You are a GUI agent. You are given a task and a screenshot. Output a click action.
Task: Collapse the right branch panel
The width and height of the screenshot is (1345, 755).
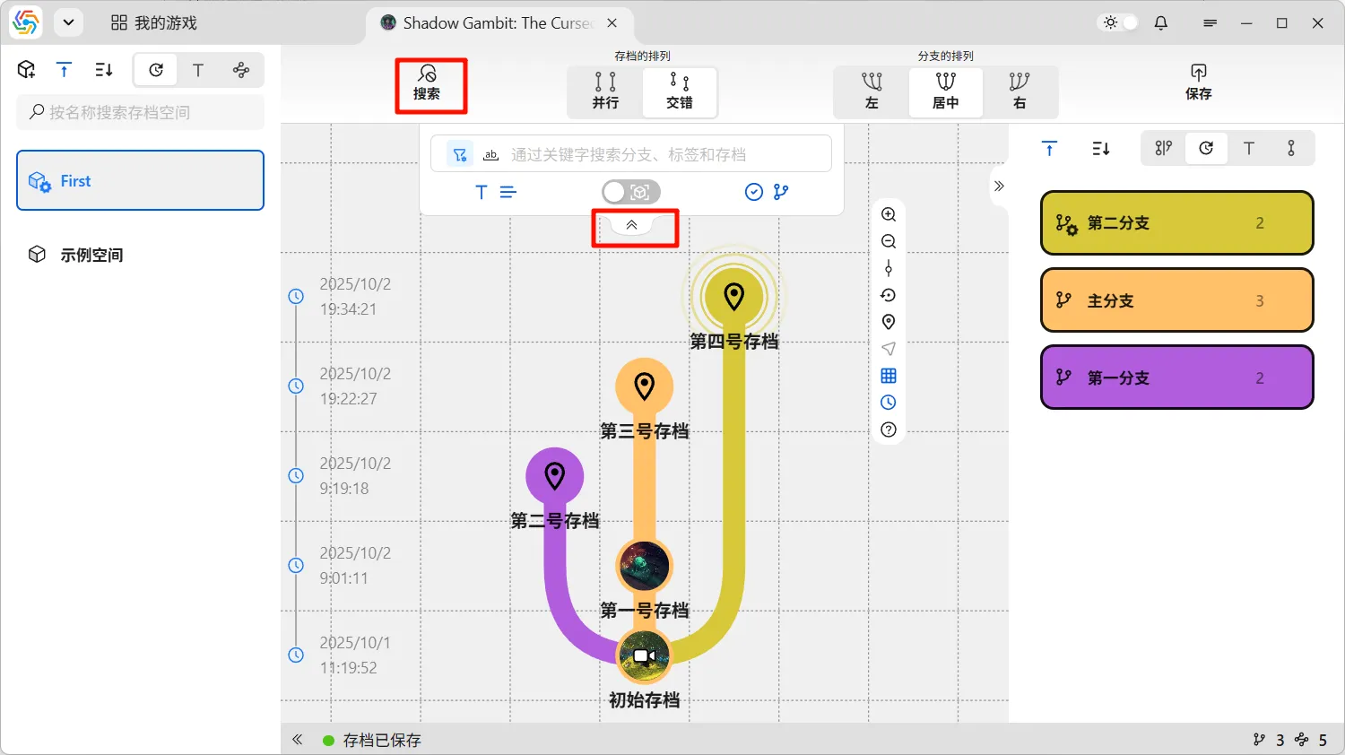(x=999, y=187)
